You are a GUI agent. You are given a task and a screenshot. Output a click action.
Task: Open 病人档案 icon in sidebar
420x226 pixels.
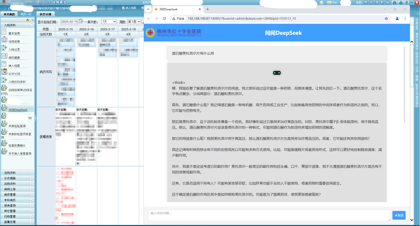tap(4, 64)
